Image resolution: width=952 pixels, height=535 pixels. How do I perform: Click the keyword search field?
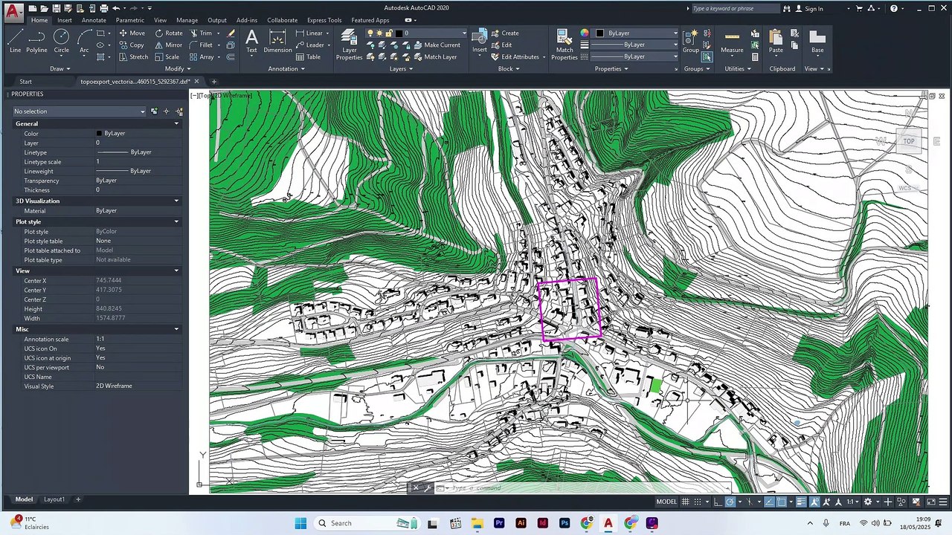735,8
